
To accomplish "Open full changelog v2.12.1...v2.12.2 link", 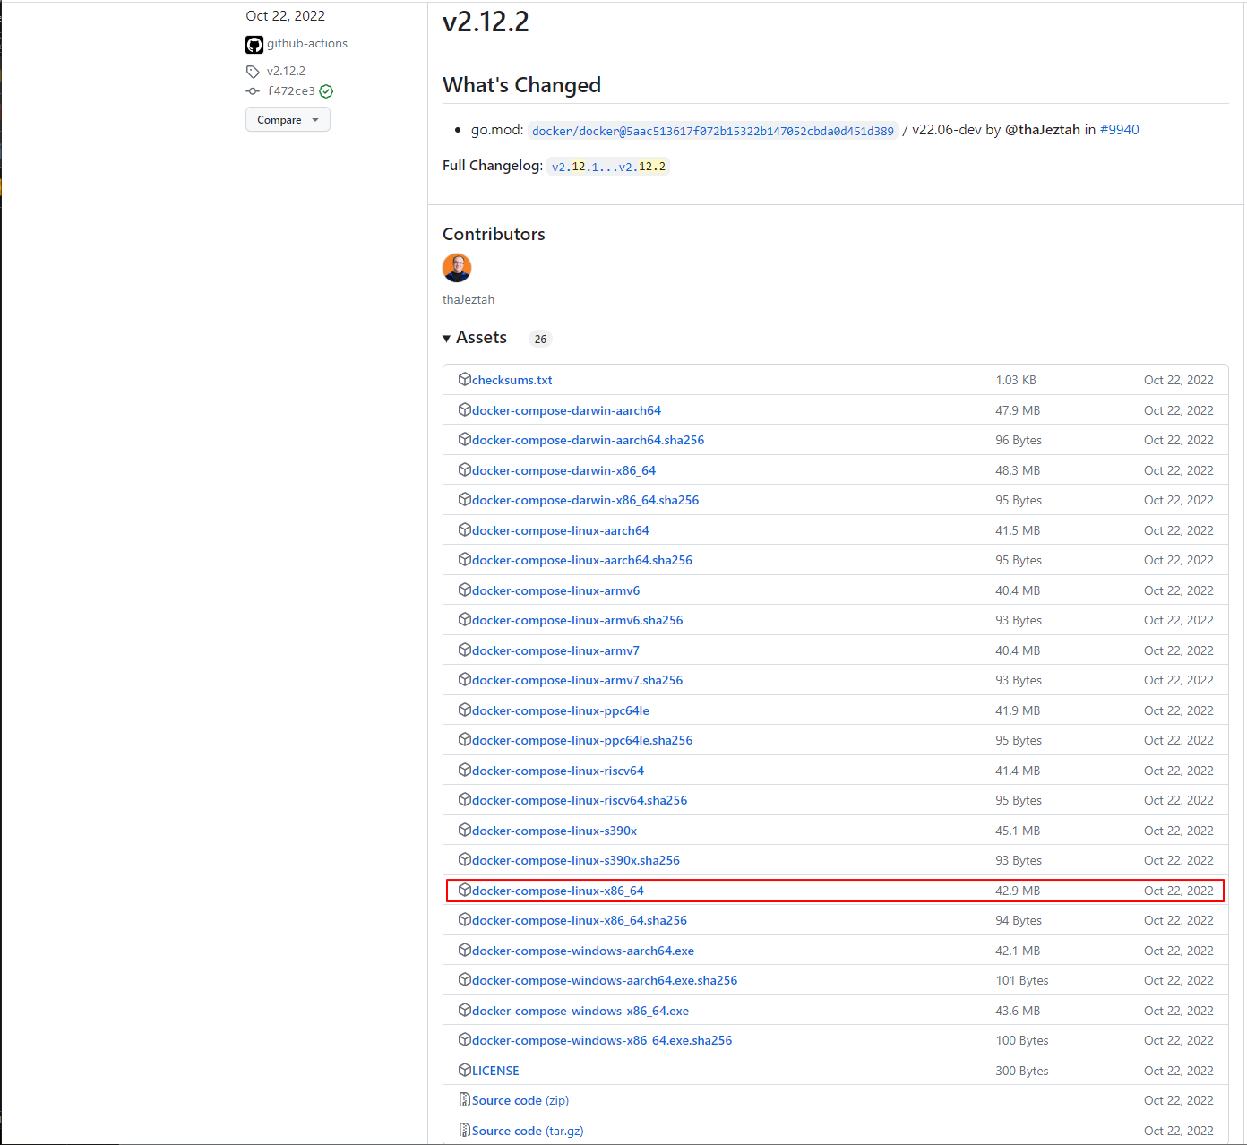I will 608,167.
